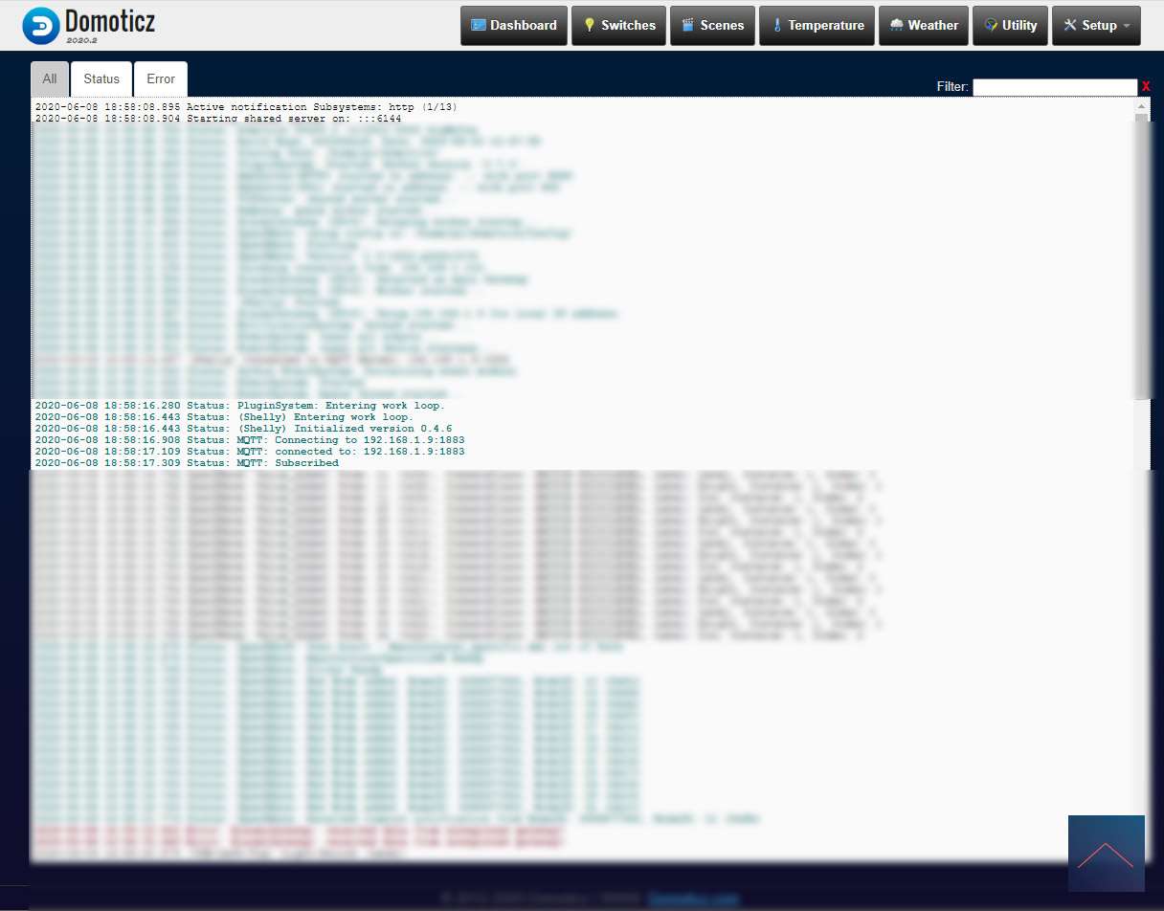Go to Switches with lightbulb icon
Image resolution: width=1164 pixels, height=911 pixels.
point(618,26)
